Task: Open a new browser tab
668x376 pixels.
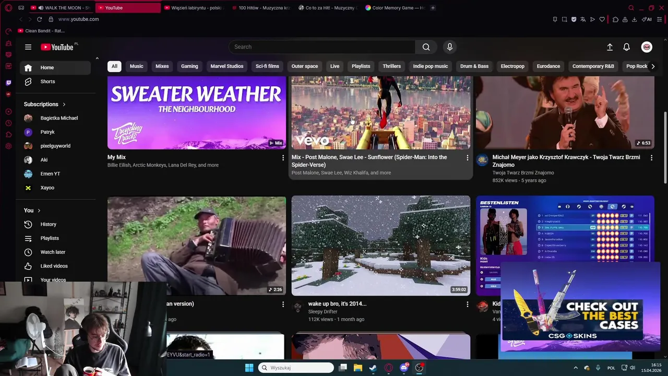Action: pyautogui.click(x=433, y=8)
